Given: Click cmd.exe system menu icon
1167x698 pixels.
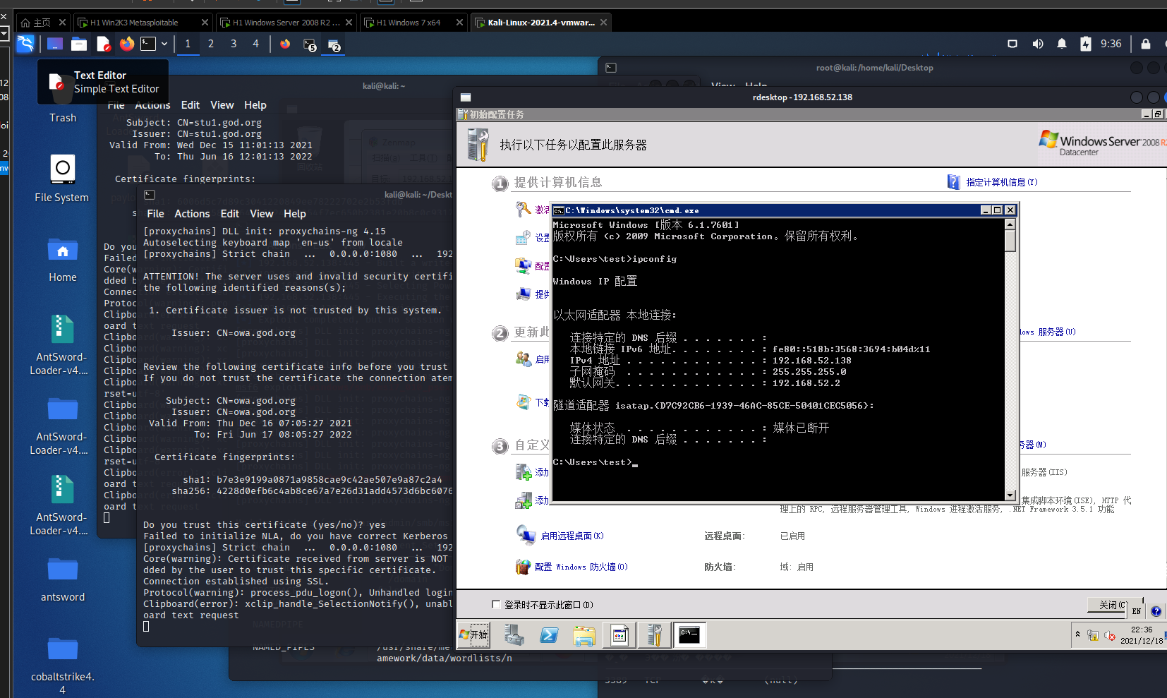Looking at the screenshot, I should [x=558, y=210].
